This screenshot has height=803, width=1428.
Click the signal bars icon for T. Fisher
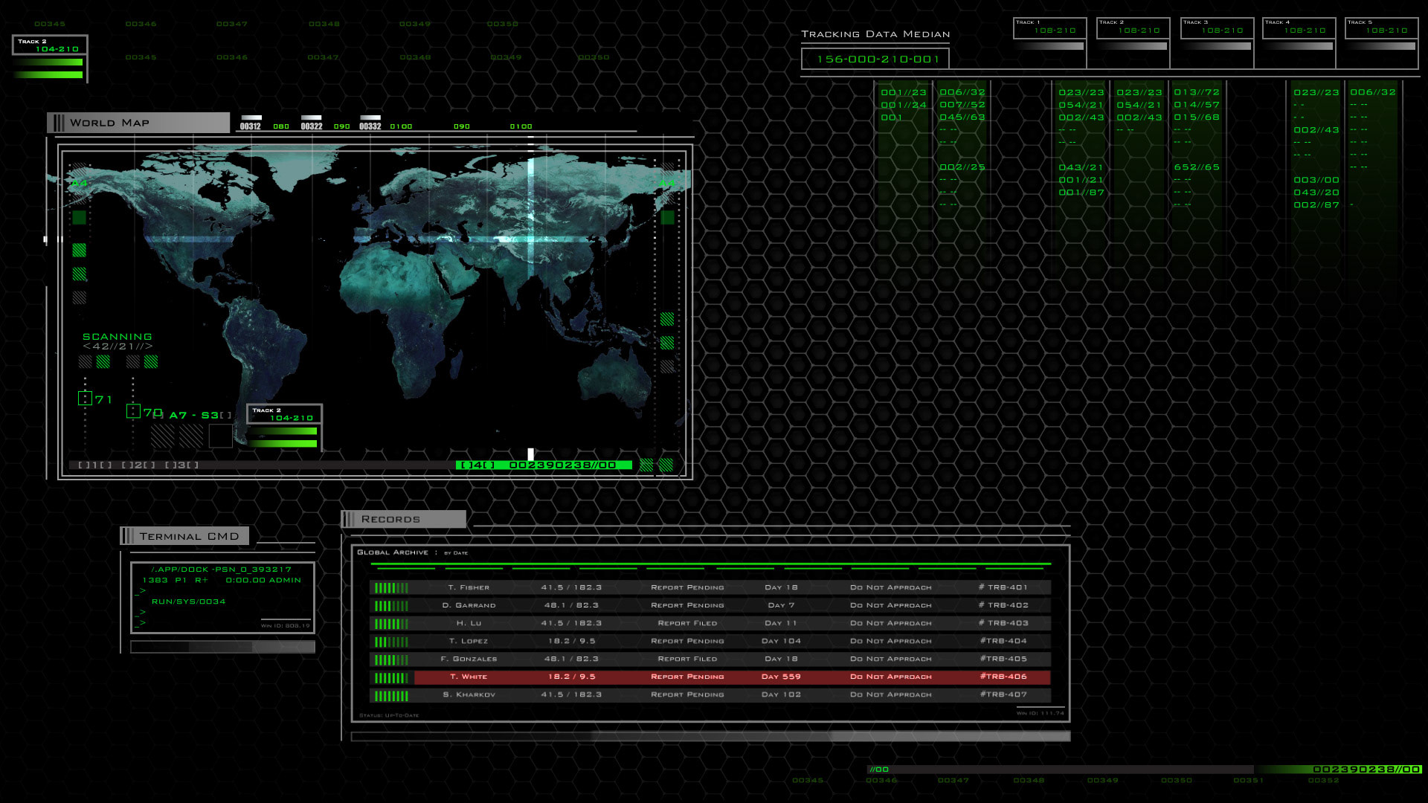pos(391,587)
